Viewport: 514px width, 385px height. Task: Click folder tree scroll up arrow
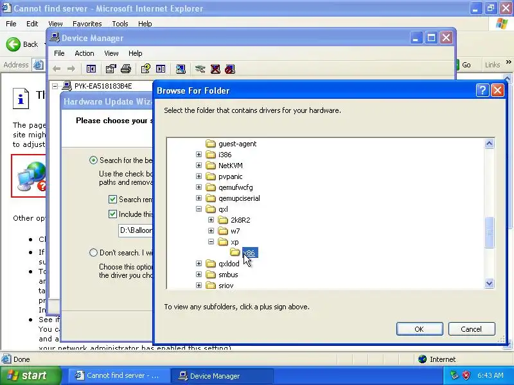click(x=489, y=143)
